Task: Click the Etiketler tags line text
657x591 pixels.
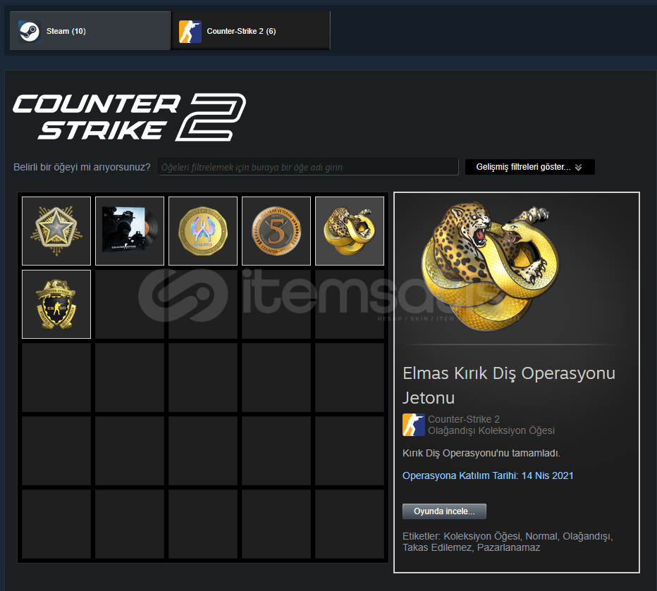Action: (x=508, y=542)
